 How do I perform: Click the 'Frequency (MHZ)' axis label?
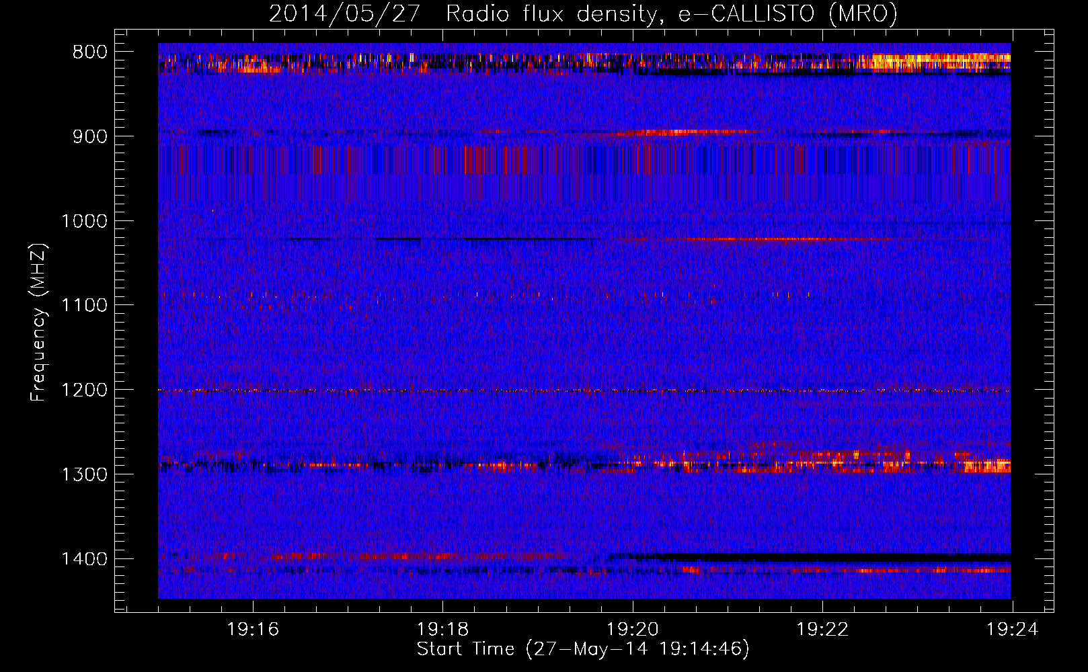[38, 323]
